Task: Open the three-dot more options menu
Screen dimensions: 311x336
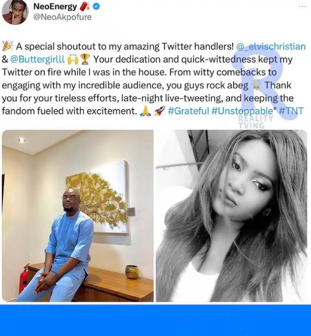Action: click(x=302, y=7)
